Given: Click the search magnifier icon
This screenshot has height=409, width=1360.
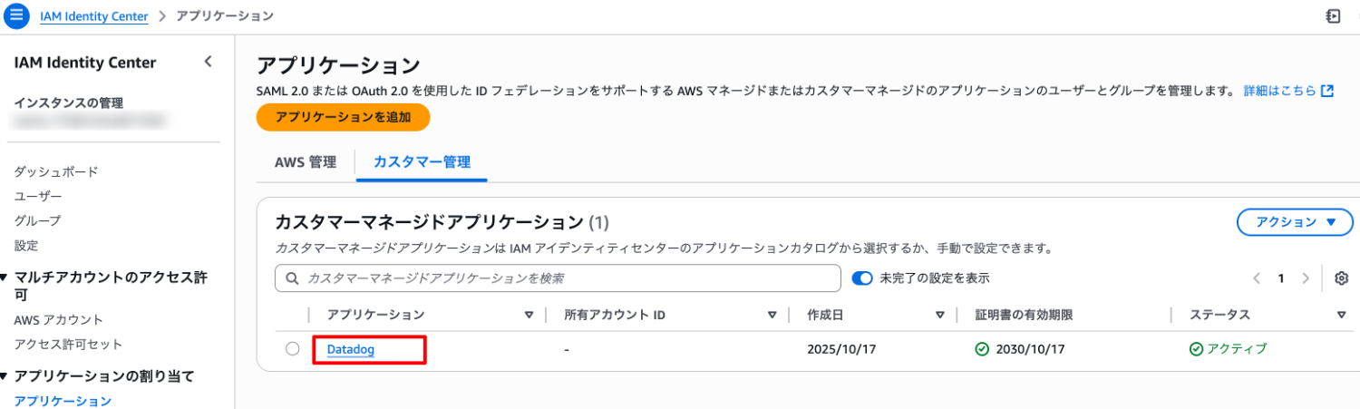Looking at the screenshot, I should point(292,278).
